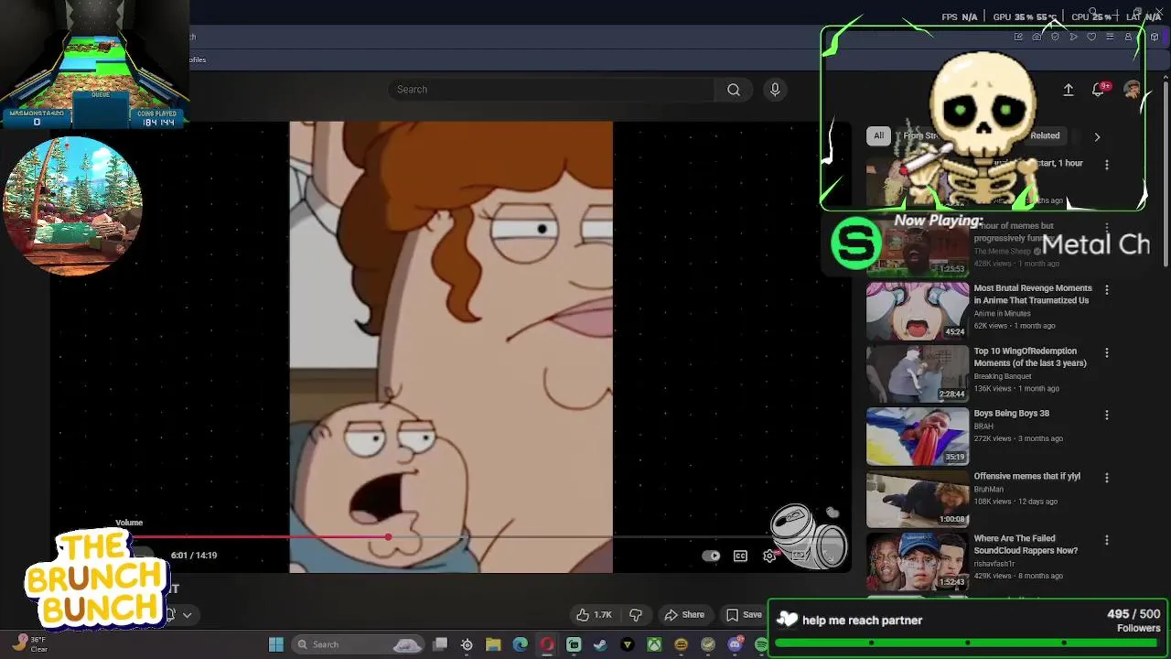
Task: Open the anime revenge video thumbnail 45:24
Action: (x=917, y=311)
